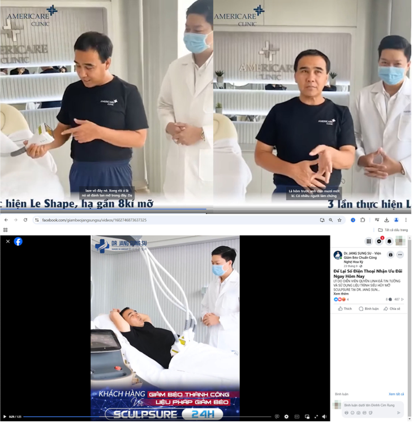
Task: Go back using the browser back arrow
Action: pyautogui.click(x=6, y=221)
